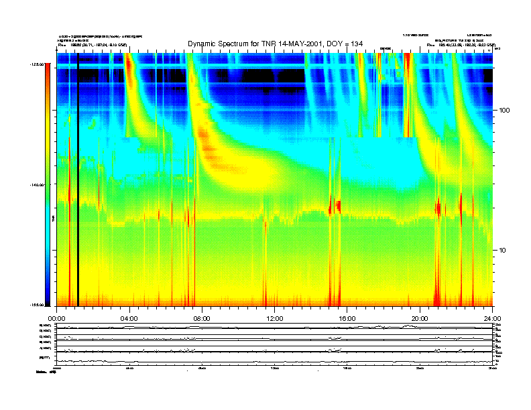Click the 24:00 time axis label

point(492,319)
